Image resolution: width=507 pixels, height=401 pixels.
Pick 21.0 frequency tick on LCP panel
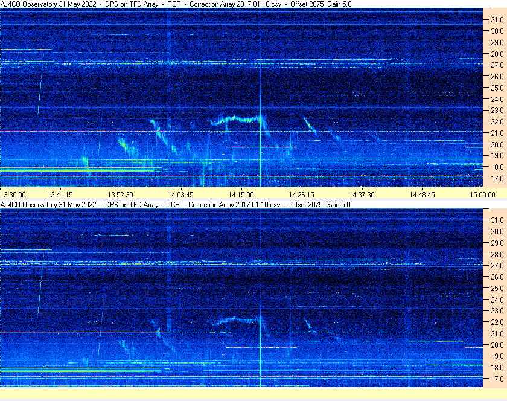click(497, 334)
